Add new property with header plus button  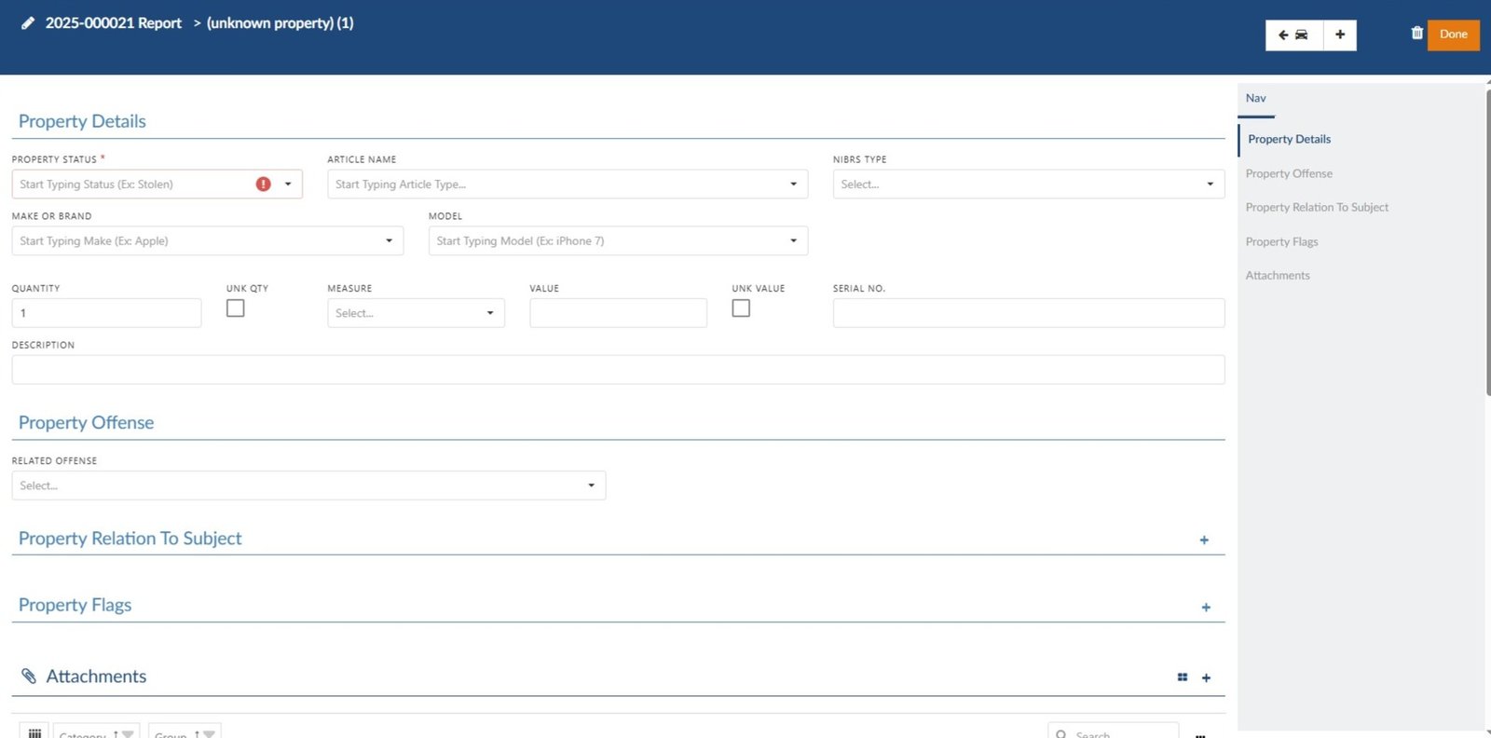click(x=1340, y=34)
